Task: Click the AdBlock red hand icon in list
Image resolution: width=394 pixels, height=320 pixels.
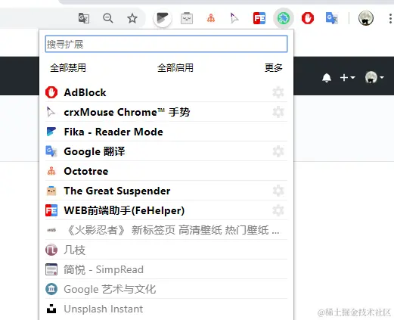Action: (51, 92)
